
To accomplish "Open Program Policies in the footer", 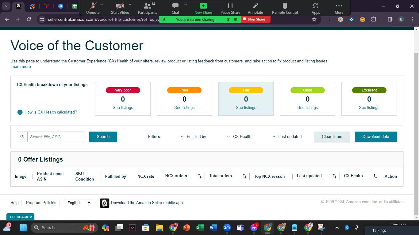I will (41, 203).
